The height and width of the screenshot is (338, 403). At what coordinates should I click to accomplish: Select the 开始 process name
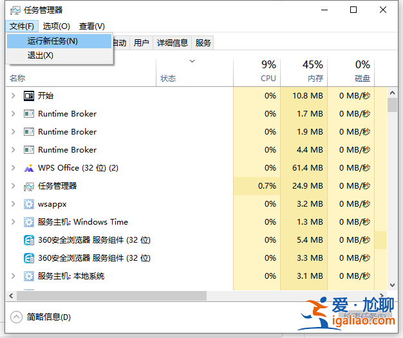pyautogui.click(x=46, y=96)
